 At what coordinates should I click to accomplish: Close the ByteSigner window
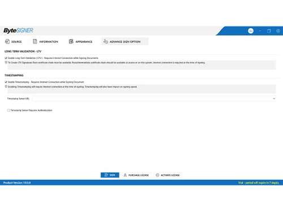coord(278,31)
